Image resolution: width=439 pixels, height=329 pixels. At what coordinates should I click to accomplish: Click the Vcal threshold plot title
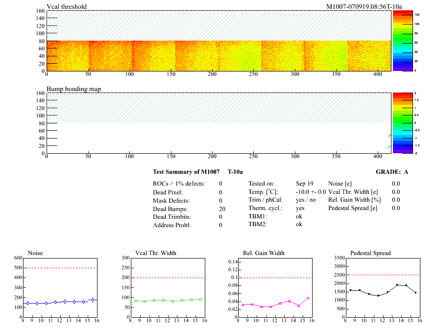point(67,6)
